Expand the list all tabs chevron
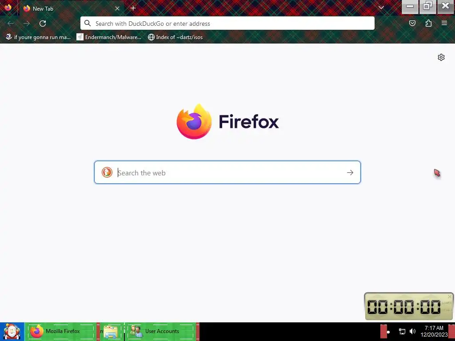 (381, 8)
